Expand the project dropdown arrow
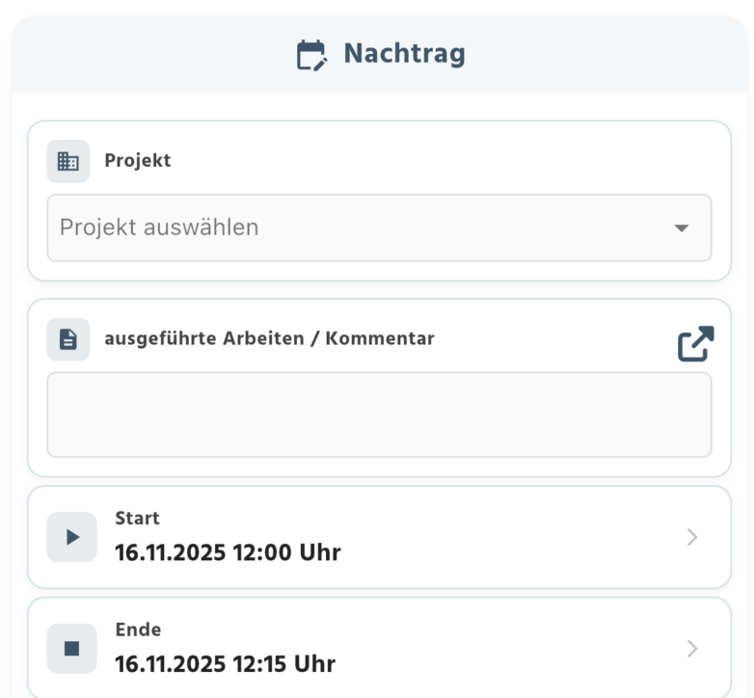754x698 pixels. [x=681, y=228]
